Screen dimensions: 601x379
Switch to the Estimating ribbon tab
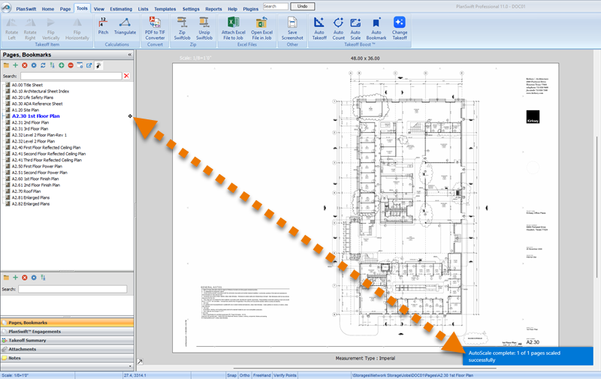pyautogui.click(x=121, y=9)
